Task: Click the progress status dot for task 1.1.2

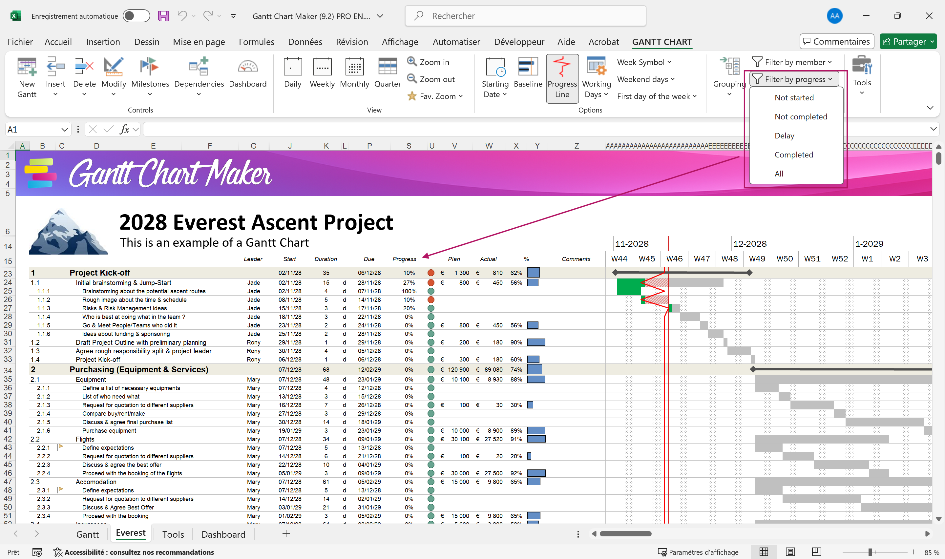Action: (431, 300)
